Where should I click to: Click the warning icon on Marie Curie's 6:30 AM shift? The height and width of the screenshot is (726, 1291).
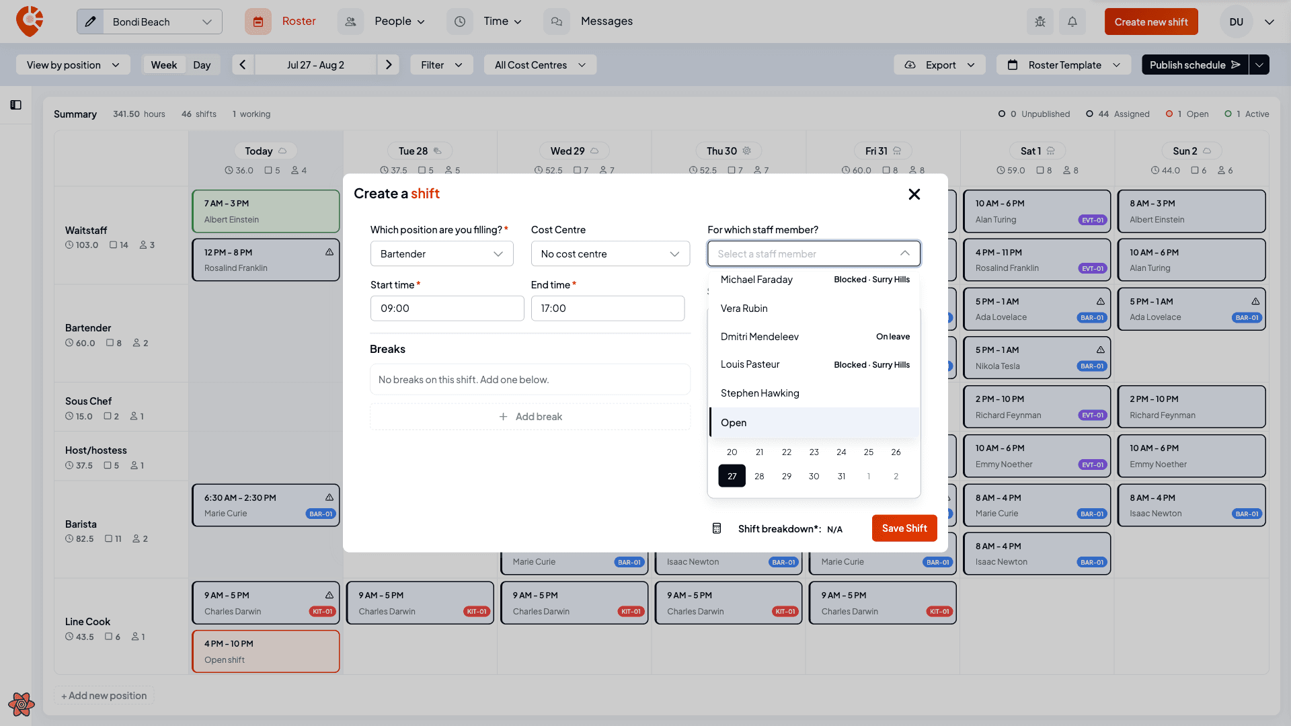pos(329,497)
